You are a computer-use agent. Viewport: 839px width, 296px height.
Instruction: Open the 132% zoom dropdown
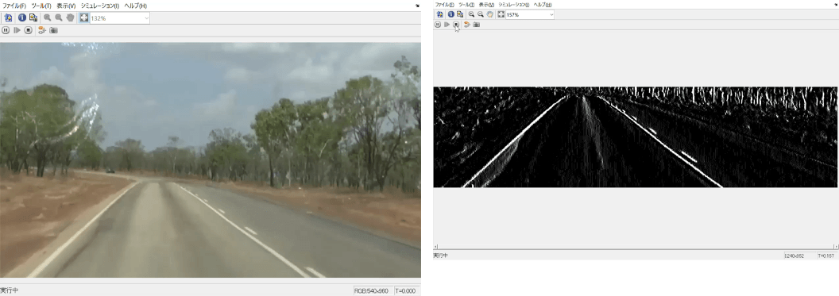pos(120,17)
